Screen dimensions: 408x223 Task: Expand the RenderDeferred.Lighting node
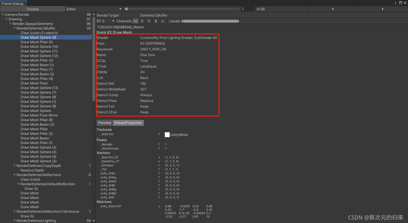(14, 220)
